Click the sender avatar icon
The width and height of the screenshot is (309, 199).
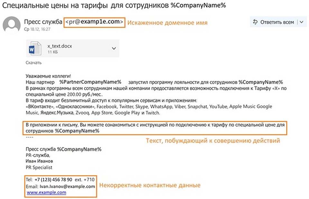click(x=12, y=25)
